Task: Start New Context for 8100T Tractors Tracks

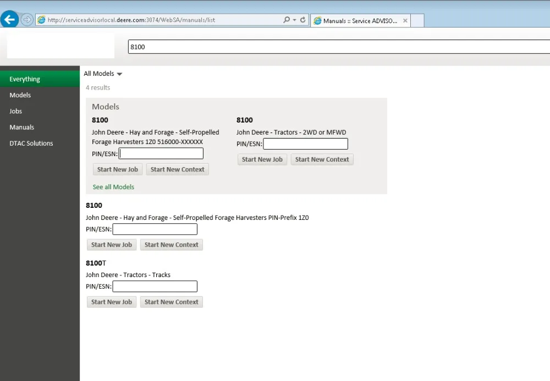Action: point(172,302)
